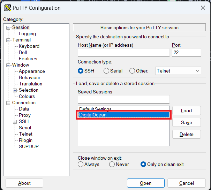
Task: Delete the selected saved session
Action: pyautogui.click(x=186, y=134)
